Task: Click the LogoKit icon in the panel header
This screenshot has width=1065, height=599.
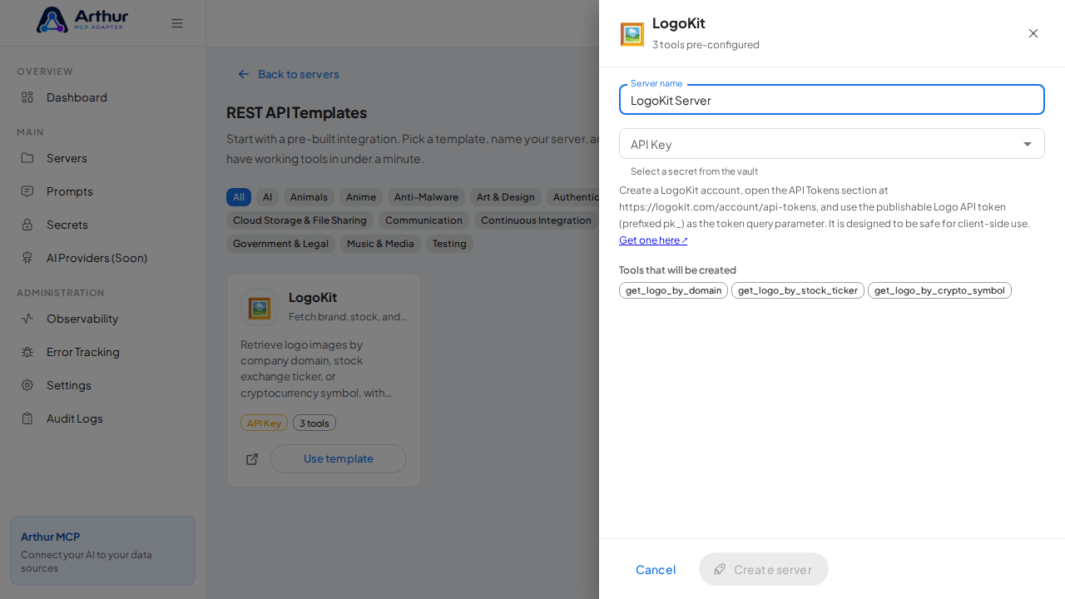Action: click(632, 34)
